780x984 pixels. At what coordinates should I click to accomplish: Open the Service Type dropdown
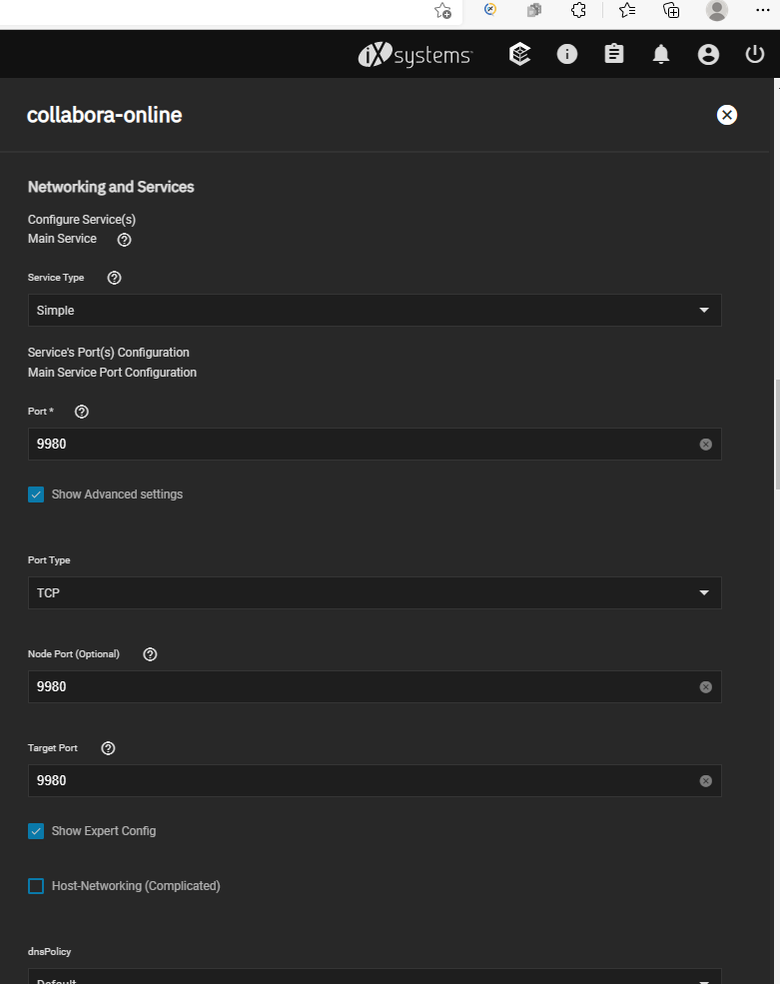click(375, 311)
